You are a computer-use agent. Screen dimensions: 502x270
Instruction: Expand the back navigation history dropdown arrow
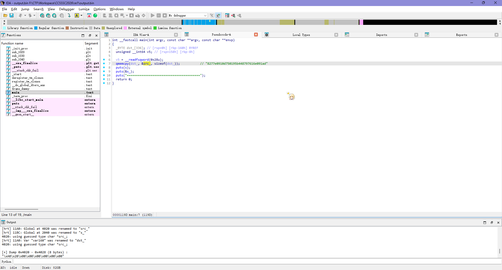25,16
